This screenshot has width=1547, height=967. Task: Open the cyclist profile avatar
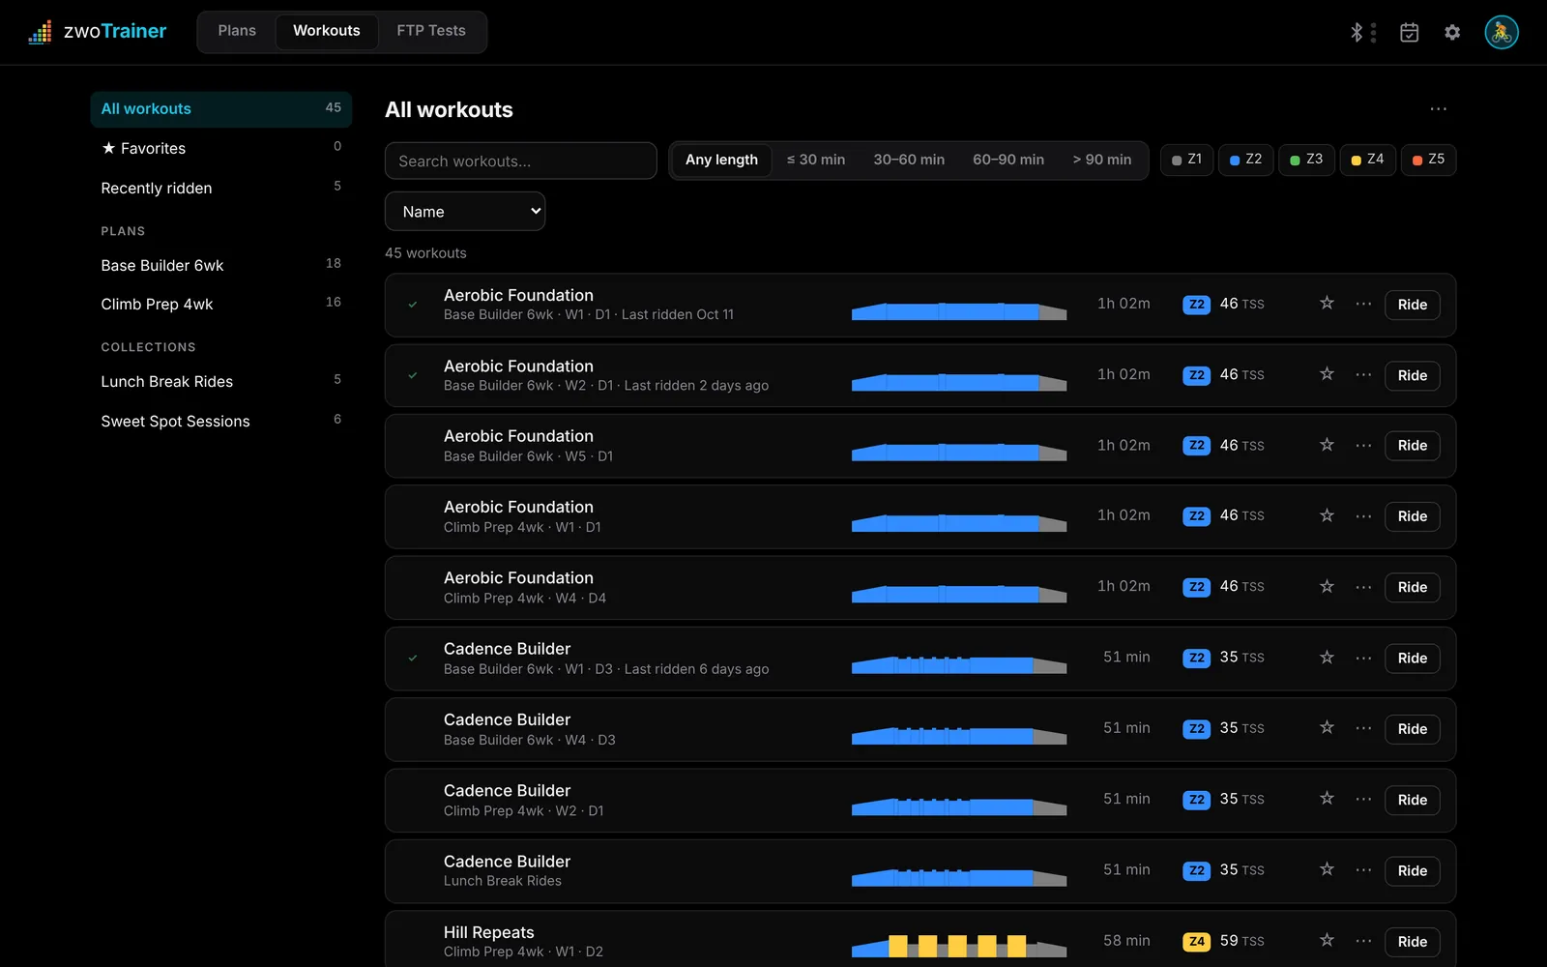click(1502, 33)
